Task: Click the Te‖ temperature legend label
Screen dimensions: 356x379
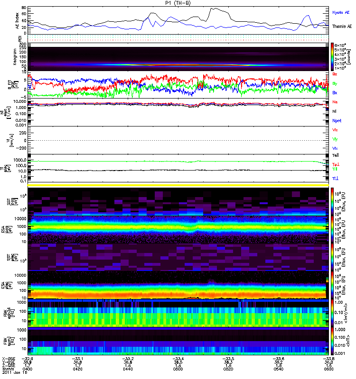Action: click(x=335, y=155)
